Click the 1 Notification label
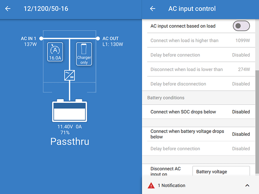 (171, 185)
